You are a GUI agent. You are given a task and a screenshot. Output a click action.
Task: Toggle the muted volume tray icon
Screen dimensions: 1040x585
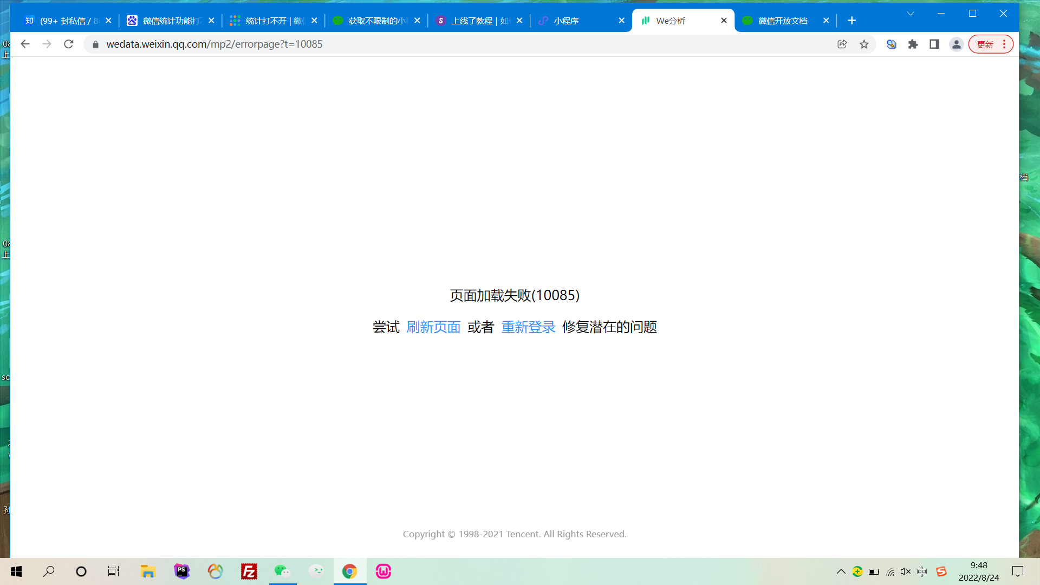tap(906, 571)
